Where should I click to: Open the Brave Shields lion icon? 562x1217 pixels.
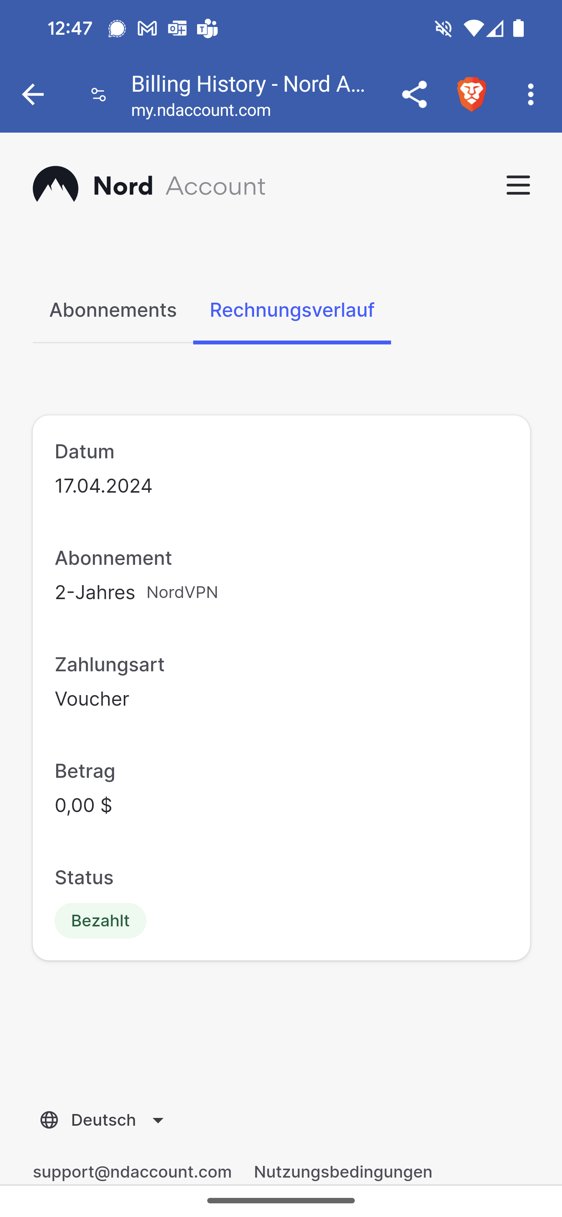click(471, 94)
